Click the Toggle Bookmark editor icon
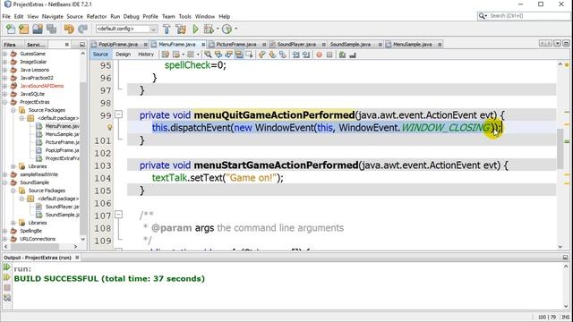This screenshot has height=322, width=573. pyautogui.click(x=283, y=55)
